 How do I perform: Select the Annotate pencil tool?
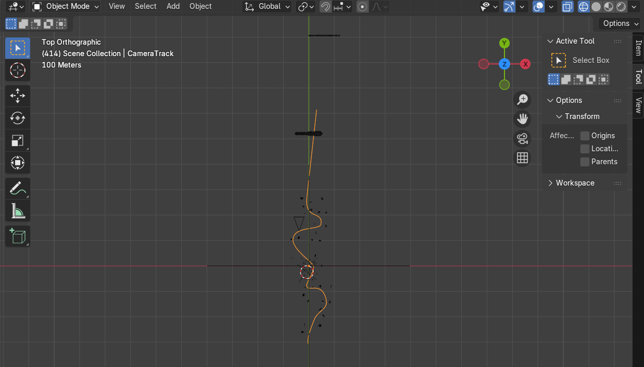(18, 189)
